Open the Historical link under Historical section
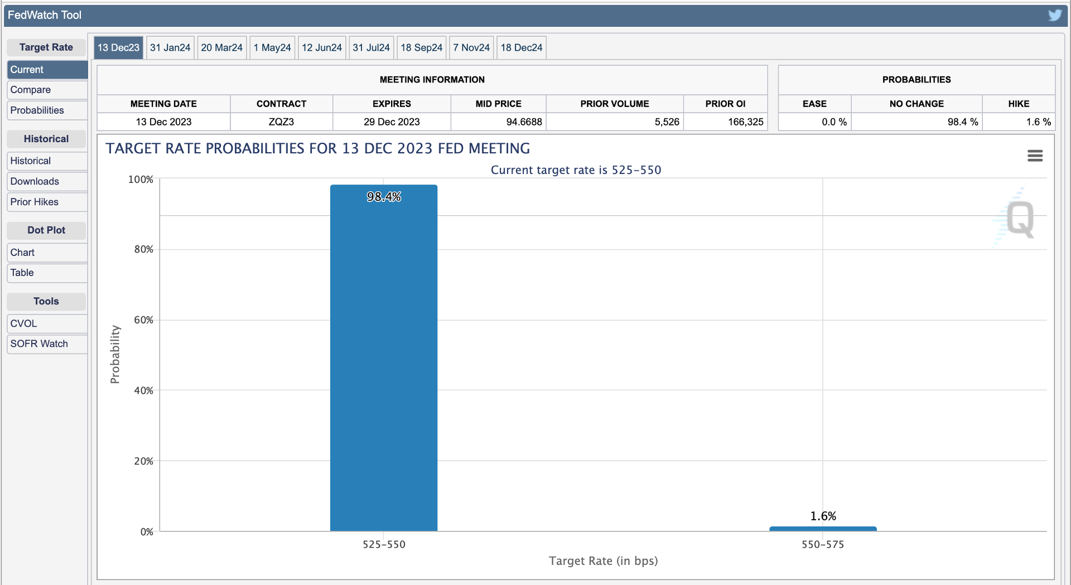Image resolution: width=1071 pixels, height=585 pixels. pos(47,161)
